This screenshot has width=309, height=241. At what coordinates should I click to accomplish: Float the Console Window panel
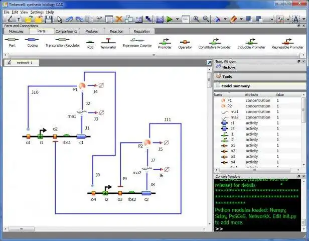[x=298, y=176]
